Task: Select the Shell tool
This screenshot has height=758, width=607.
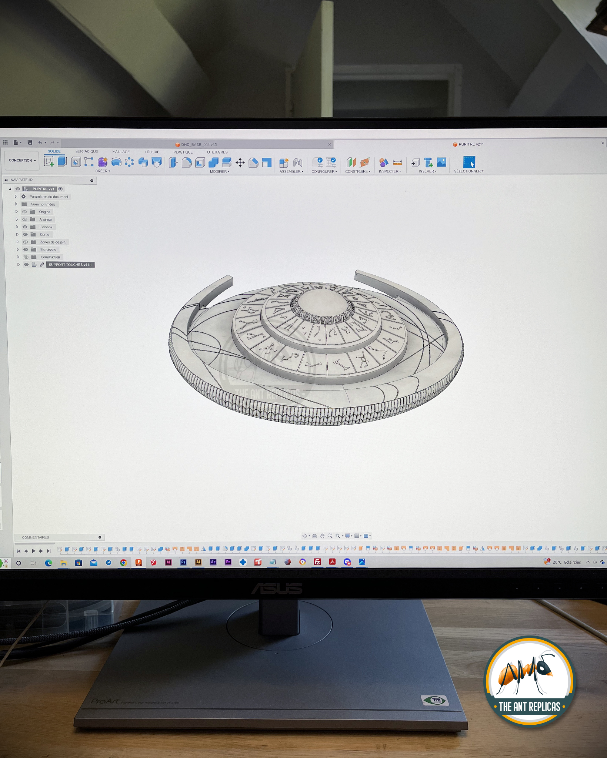Action: (200, 162)
